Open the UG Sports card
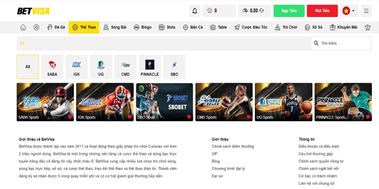379x189 pixels. click(x=283, y=102)
